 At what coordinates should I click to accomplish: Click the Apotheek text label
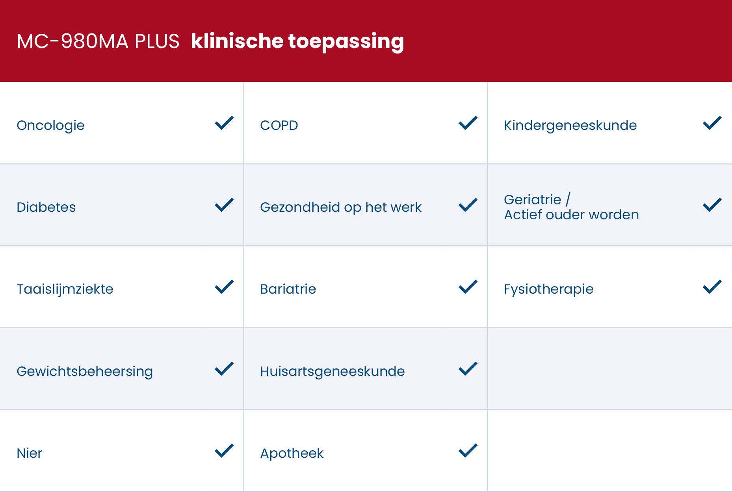click(x=292, y=453)
